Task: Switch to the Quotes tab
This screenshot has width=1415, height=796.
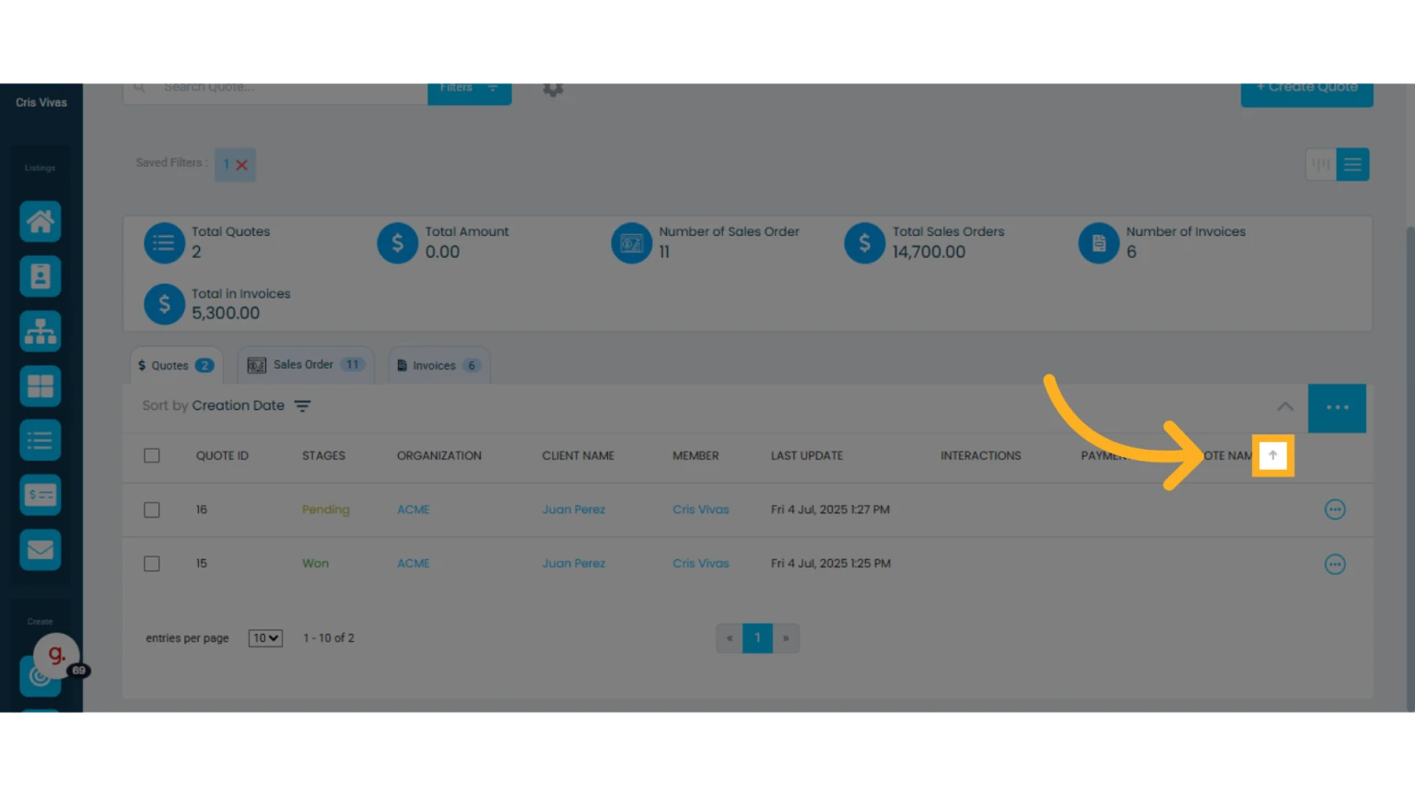Action: coord(176,366)
